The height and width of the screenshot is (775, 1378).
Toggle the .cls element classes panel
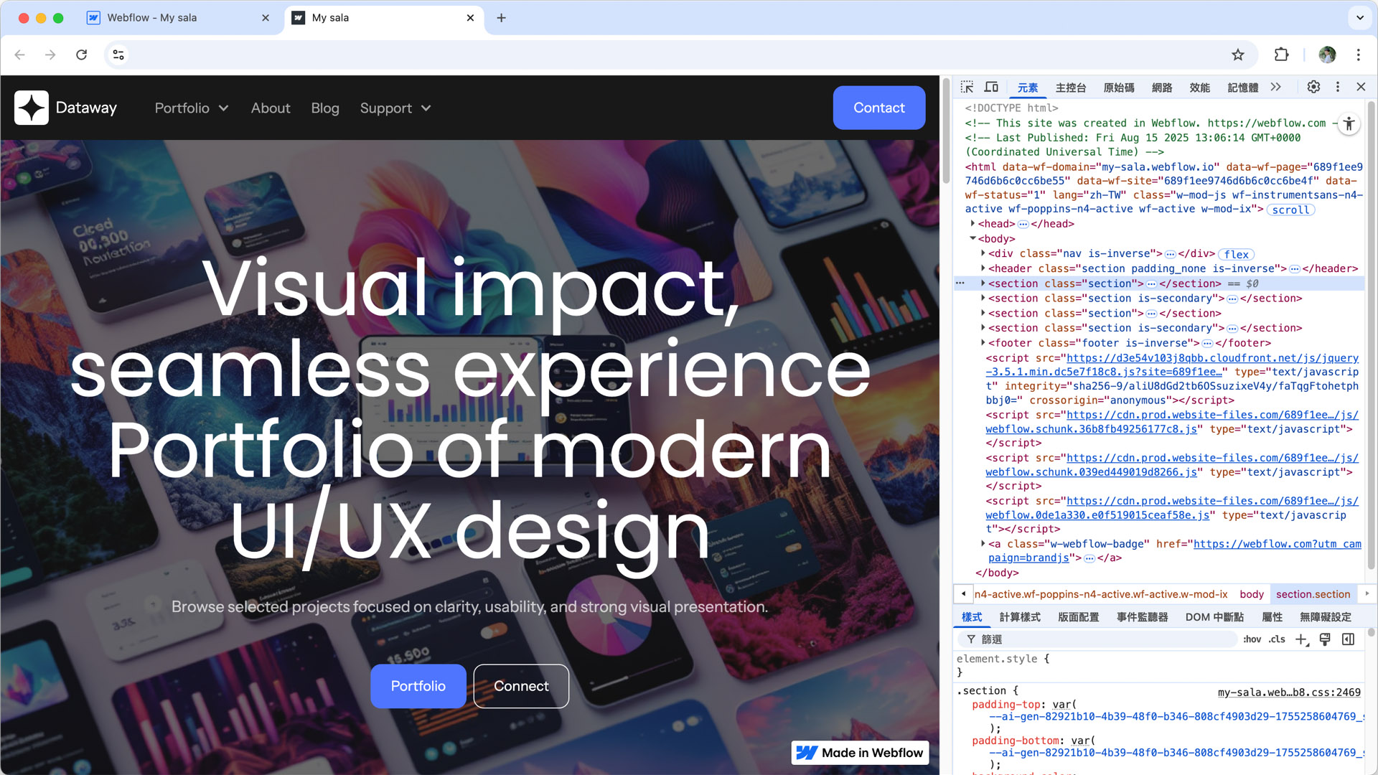[x=1277, y=639]
